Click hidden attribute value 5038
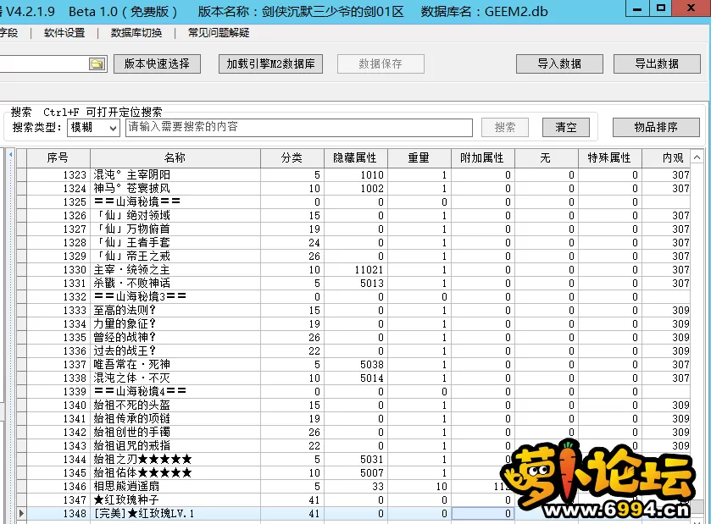Viewport: 711px width, 524px height. [372, 365]
